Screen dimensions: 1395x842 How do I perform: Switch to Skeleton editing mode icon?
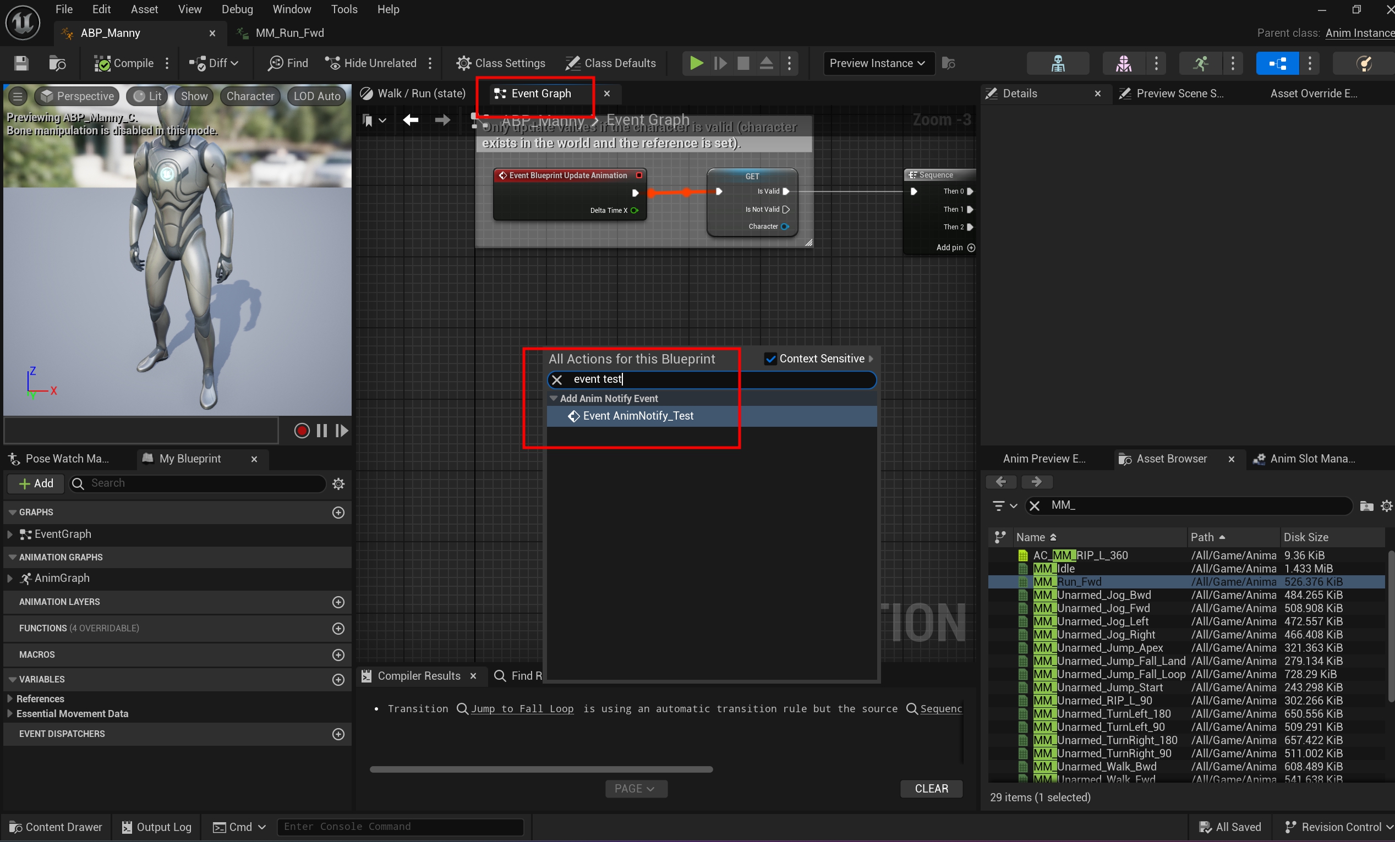point(1058,63)
